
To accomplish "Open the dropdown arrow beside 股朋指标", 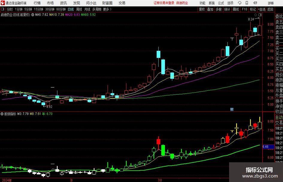I will coord(2,114).
